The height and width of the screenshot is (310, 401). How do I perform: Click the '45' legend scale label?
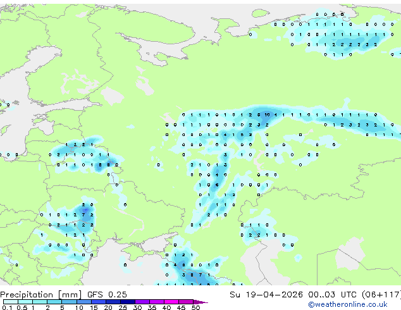point(181,307)
